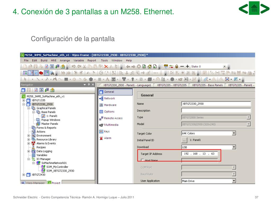Click into the Name field XBTGT2330_2930

click(x=216, y=104)
